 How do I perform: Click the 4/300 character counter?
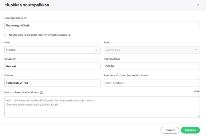tap(196, 91)
